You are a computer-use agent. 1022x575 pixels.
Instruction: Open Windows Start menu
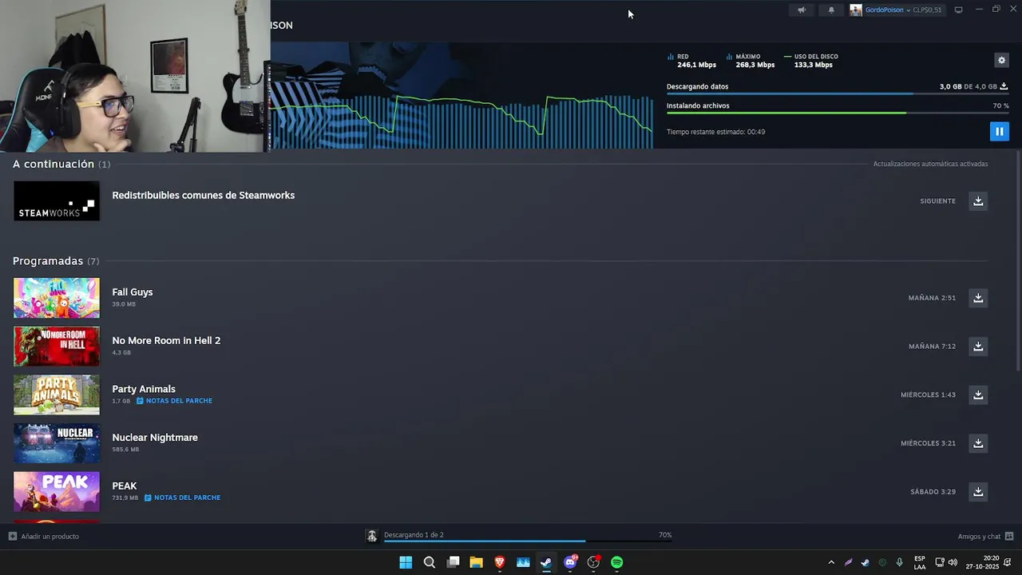[406, 562]
